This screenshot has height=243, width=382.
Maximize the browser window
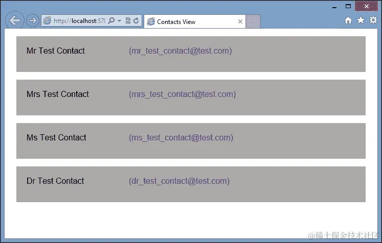348,6
